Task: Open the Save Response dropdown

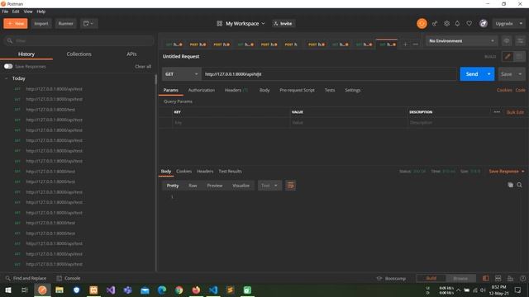Action: point(507,172)
